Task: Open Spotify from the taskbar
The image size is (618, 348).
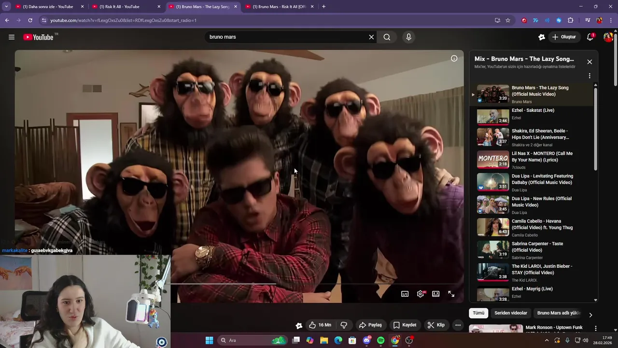Action: click(x=381, y=340)
